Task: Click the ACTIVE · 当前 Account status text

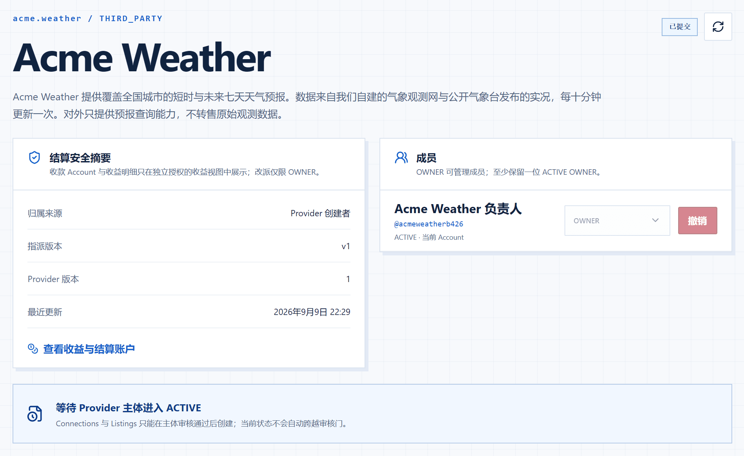Action: tap(429, 237)
